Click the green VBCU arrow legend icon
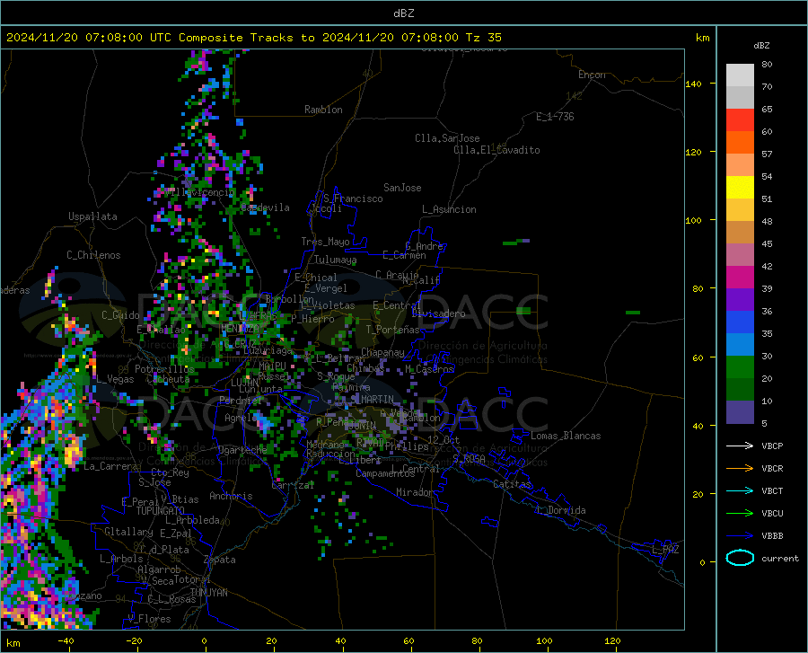 (740, 514)
